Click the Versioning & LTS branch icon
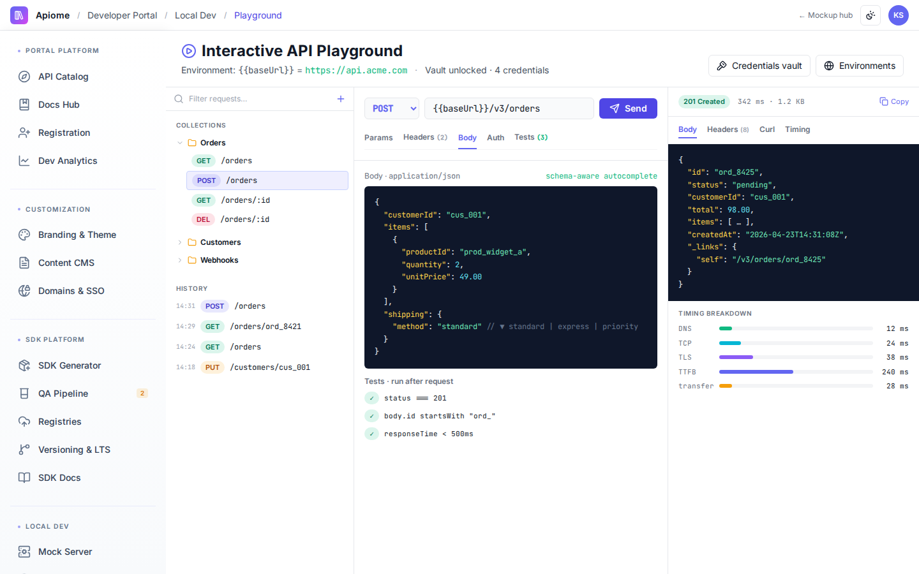Screen dimensions: 919x574 click(x=24, y=450)
